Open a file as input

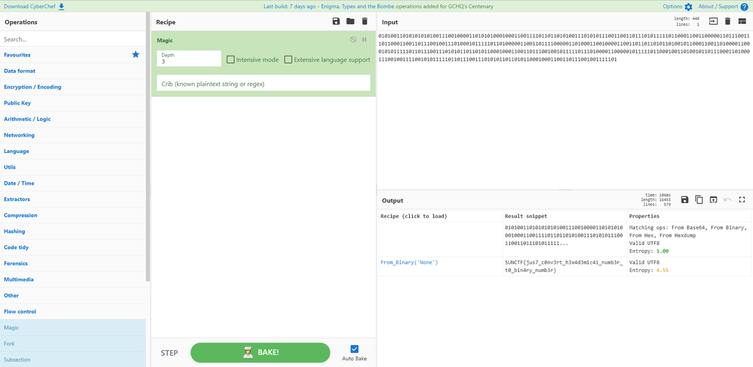(713, 22)
